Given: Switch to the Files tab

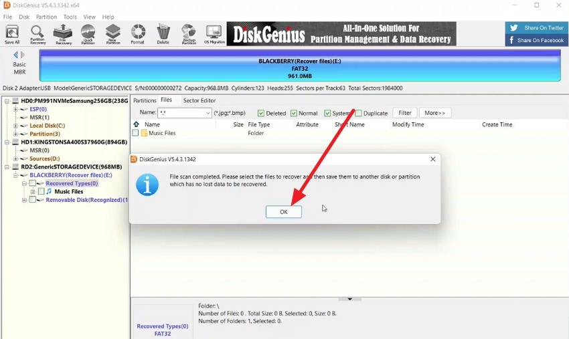Looking at the screenshot, I should coord(166,100).
